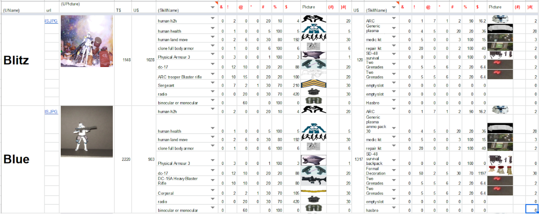Click the Sergeant chevrons rank picture

pyautogui.click(x=313, y=84)
